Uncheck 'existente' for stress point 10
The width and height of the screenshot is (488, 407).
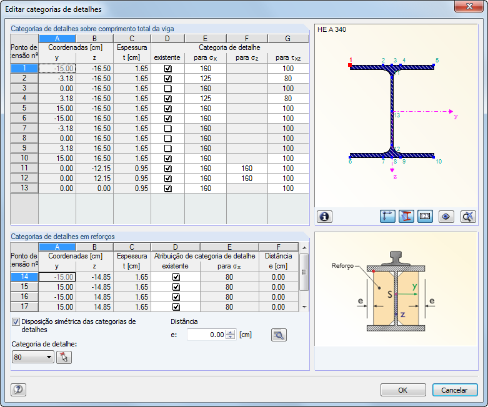pos(167,159)
